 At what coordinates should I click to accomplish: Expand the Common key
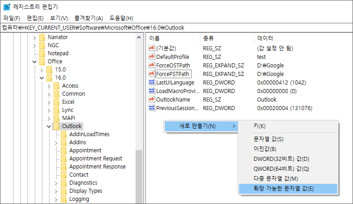(x=49, y=94)
